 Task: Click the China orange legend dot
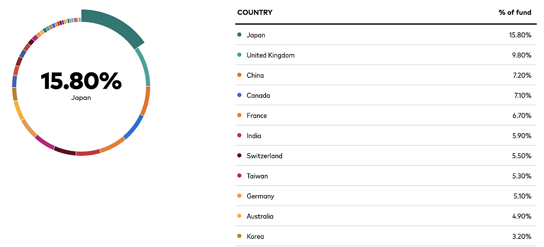click(239, 75)
